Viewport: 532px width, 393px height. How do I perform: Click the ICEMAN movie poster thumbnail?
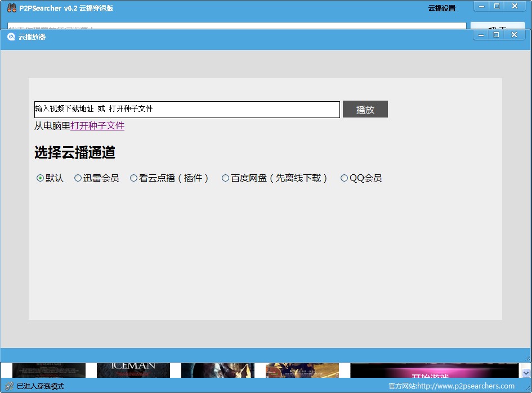(133, 370)
